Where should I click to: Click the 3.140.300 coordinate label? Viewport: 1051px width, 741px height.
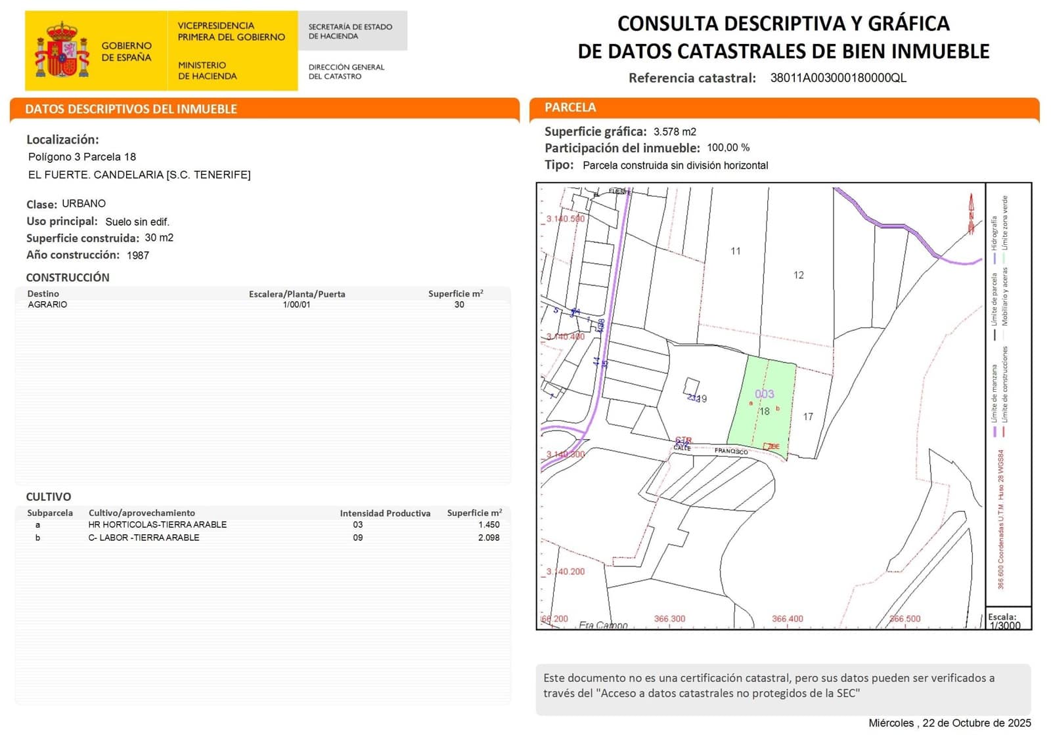(565, 454)
